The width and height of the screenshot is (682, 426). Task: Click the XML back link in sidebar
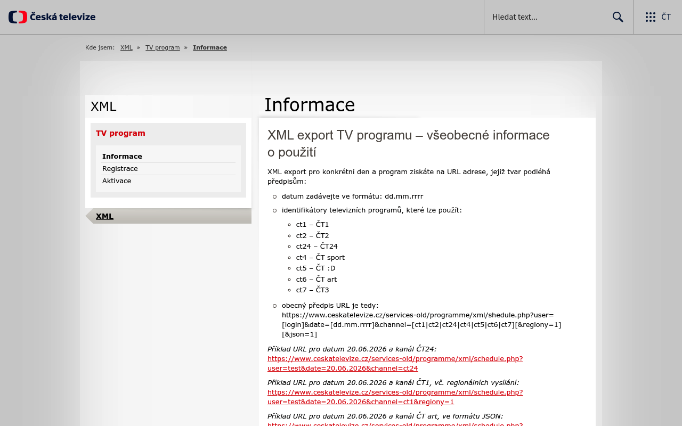[104, 216]
